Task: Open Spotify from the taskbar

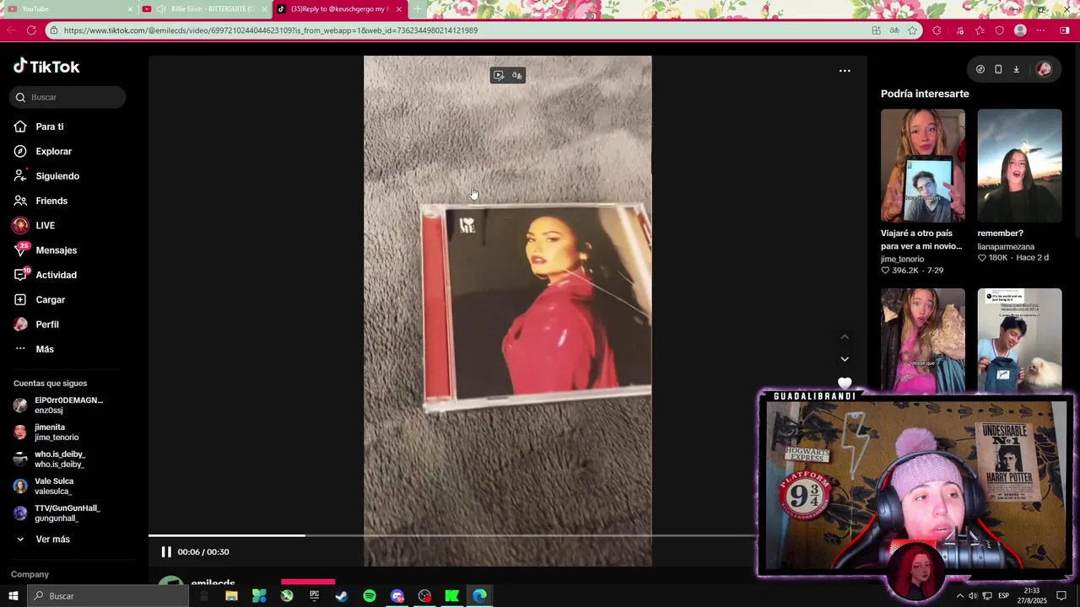Action: (x=370, y=596)
